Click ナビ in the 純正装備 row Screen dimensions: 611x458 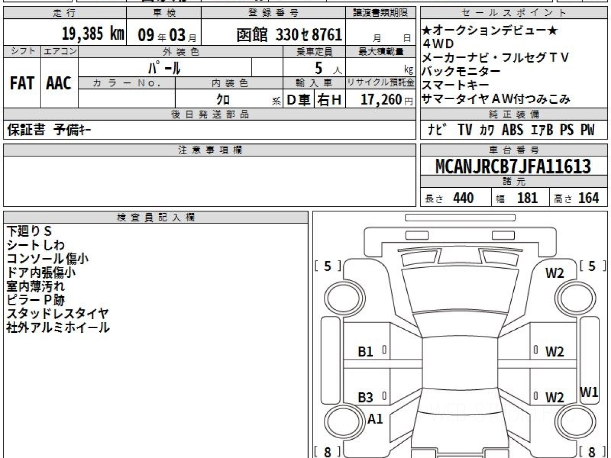click(x=438, y=130)
